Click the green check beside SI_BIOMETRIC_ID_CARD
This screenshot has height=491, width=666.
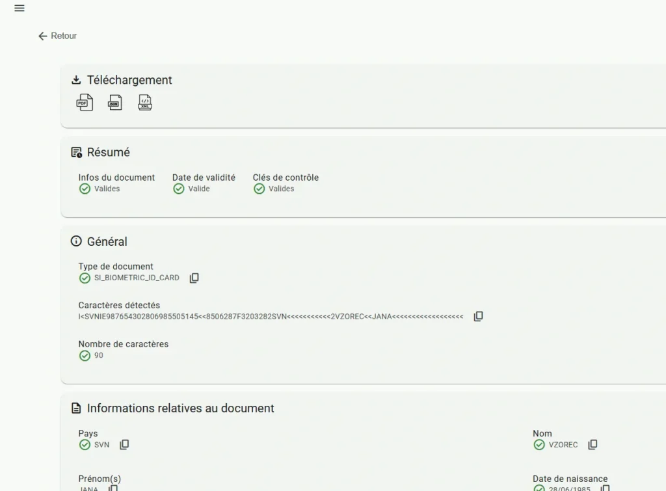pos(85,278)
